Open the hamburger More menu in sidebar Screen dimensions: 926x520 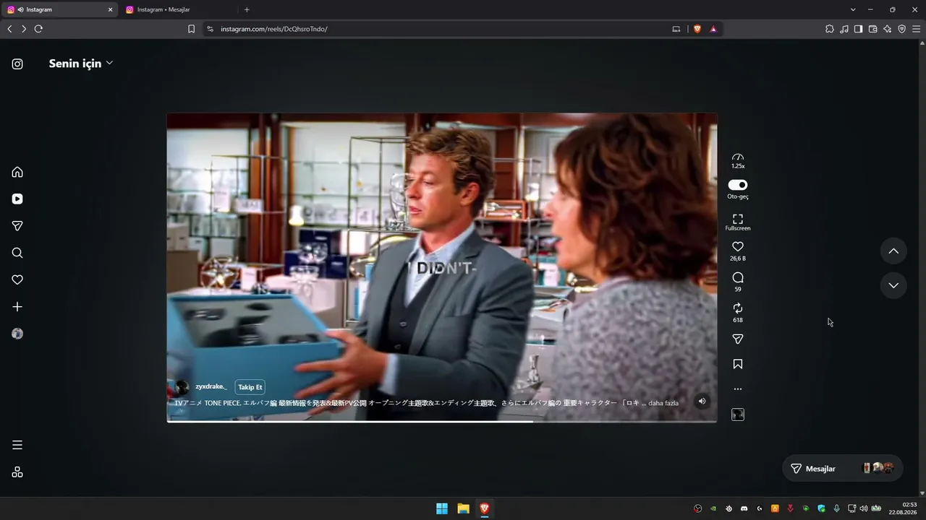tap(17, 445)
